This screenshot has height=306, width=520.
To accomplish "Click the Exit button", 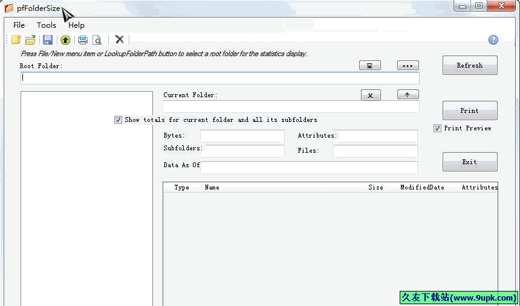I will click(470, 162).
